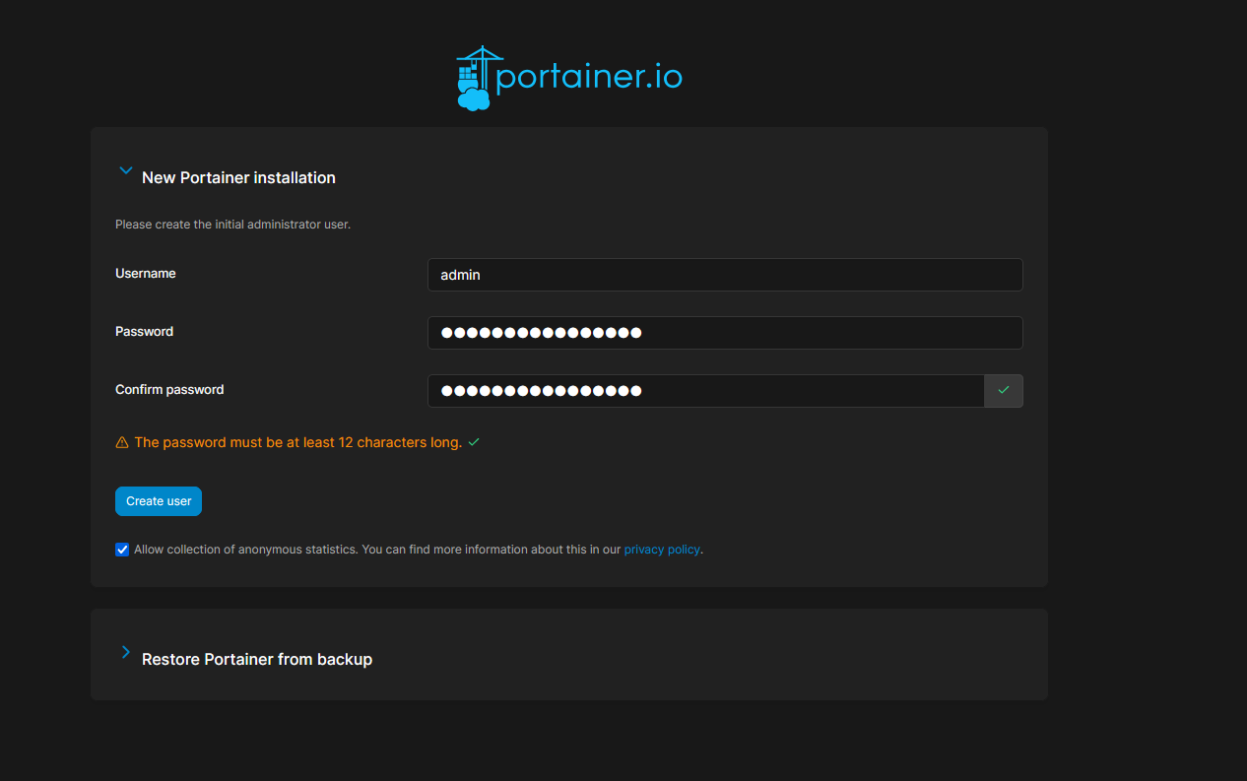Screen dimensions: 1247x781
Task: Click the Confirm password label
Action: (169, 390)
